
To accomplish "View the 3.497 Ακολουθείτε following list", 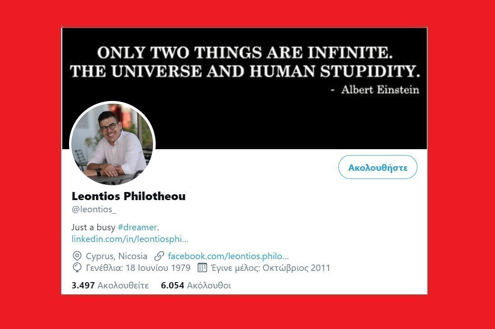I will click(x=110, y=285).
